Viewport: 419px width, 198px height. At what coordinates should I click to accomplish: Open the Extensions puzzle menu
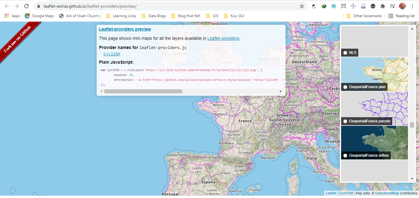pos(382,6)
